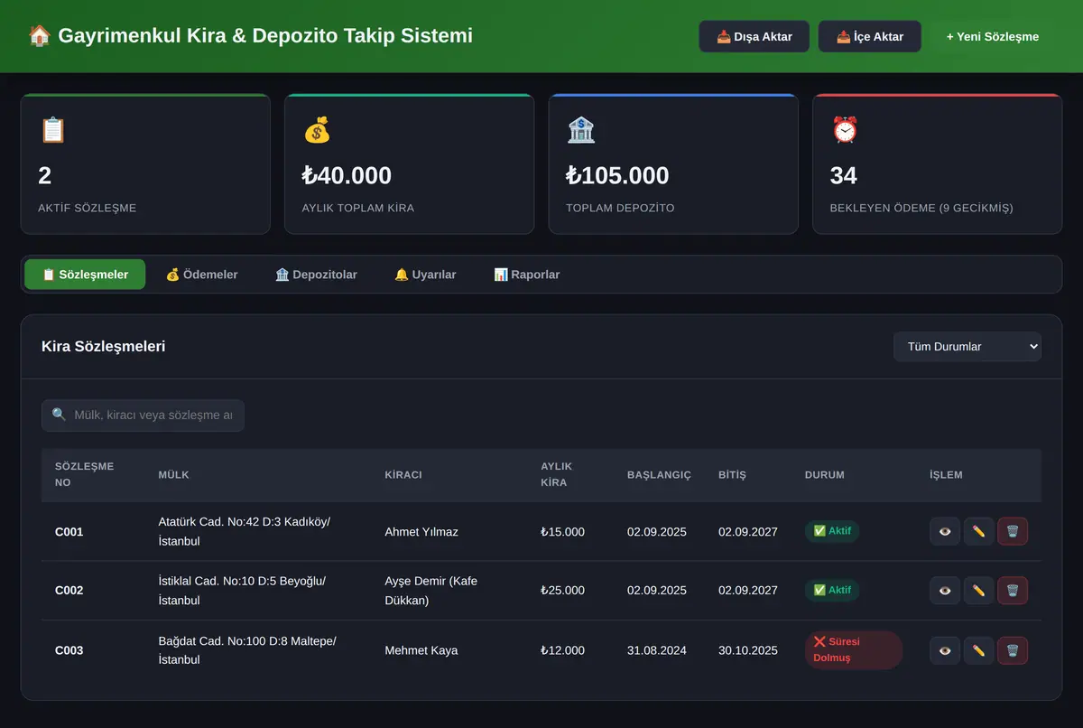Click the Atatürk Cad. No:42 property address
This screenshot has width=1083, height=728.
[245, 531]
